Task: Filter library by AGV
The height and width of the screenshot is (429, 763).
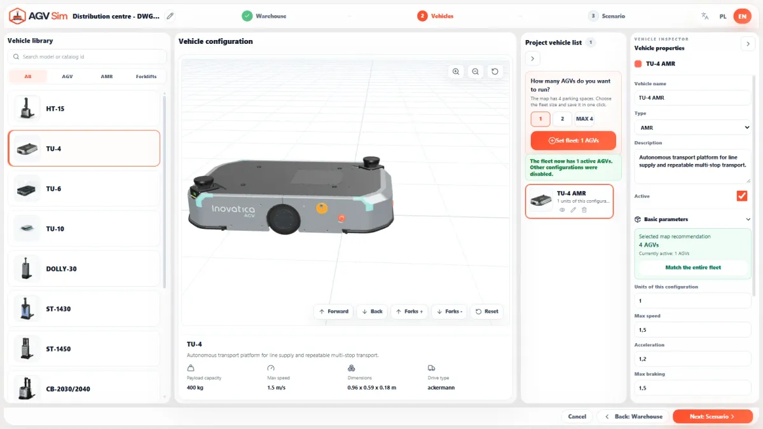Action: coord(67,76)
